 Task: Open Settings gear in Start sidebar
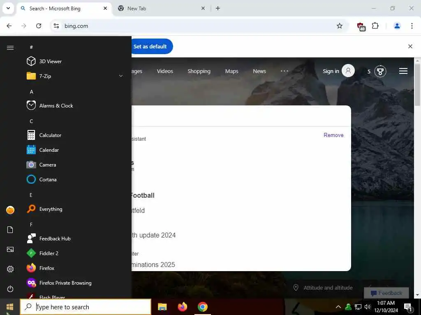pyautogui.click(x=10, y=269)
